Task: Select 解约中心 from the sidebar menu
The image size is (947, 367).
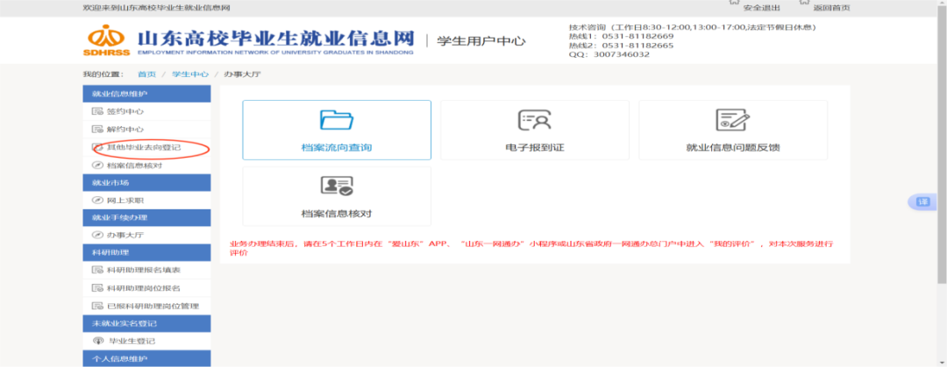Action: (125, 130)
